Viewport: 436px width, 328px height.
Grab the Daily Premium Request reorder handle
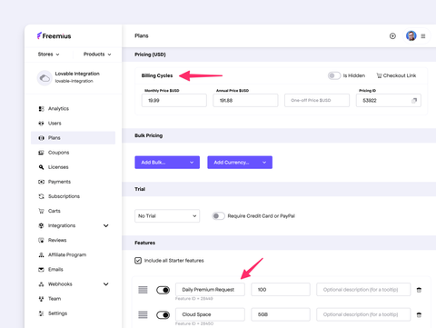(143, 290)
